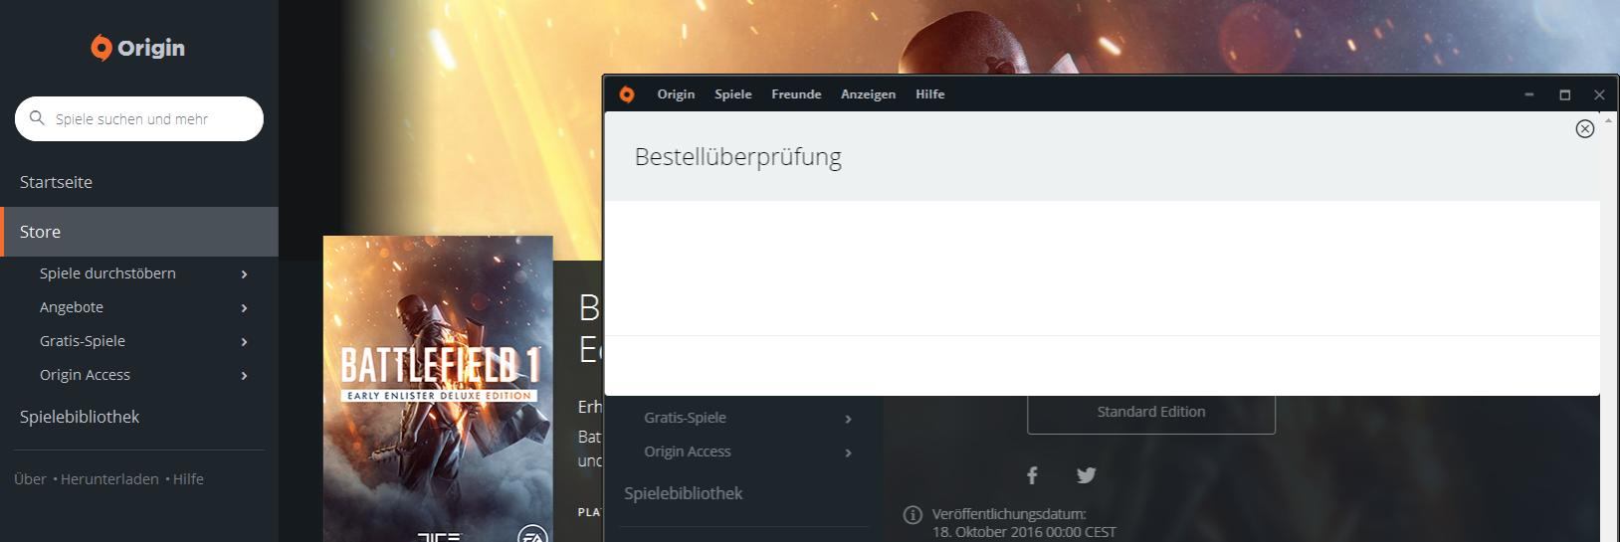Viewport: 1620px width, 542px height.
Task: Expand Spiele durchstöbern submenu
Action: [244, 273]
